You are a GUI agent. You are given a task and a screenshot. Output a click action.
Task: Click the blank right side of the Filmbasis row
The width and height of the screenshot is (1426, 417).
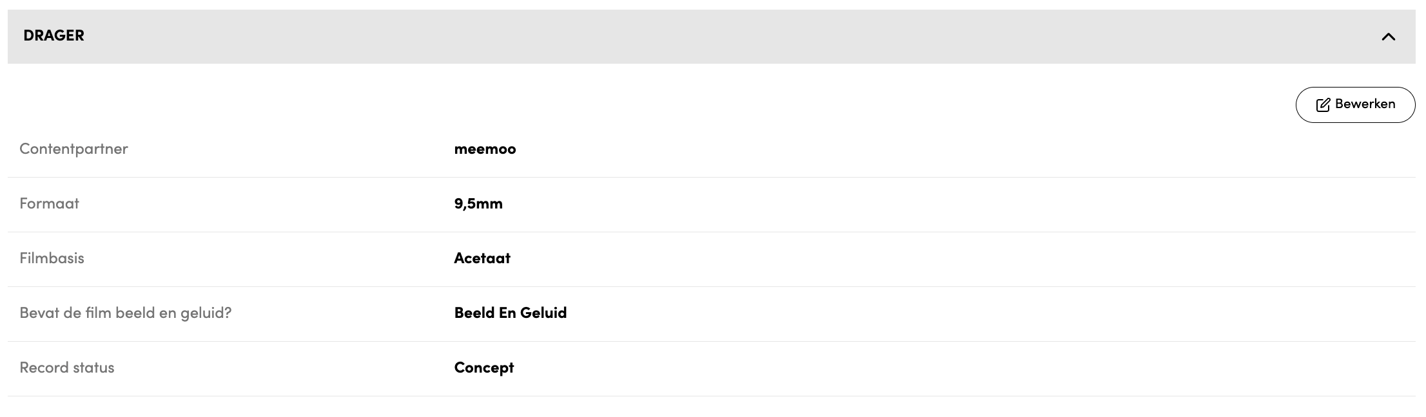(x=967, y=259)
